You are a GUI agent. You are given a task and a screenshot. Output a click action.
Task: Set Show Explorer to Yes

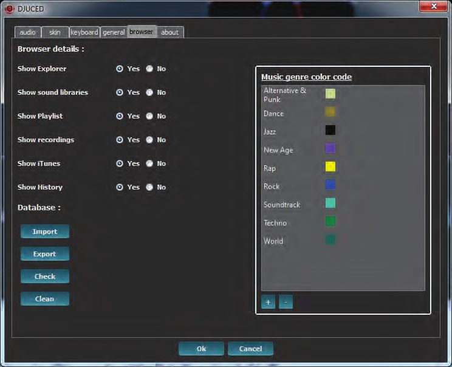(x=120, y=69)
